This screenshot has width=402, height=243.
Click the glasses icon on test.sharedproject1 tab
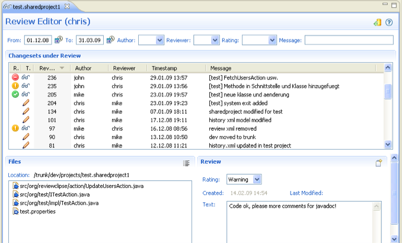click(x=8, y=7)
